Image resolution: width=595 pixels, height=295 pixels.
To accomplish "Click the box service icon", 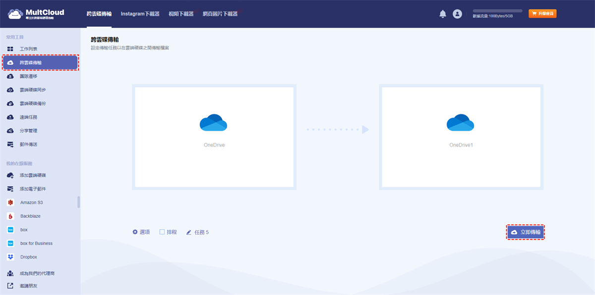I will coord(10,230).
